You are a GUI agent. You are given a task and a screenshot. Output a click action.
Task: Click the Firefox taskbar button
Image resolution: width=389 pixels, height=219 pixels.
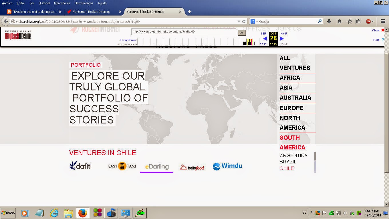tap(82, 213)
